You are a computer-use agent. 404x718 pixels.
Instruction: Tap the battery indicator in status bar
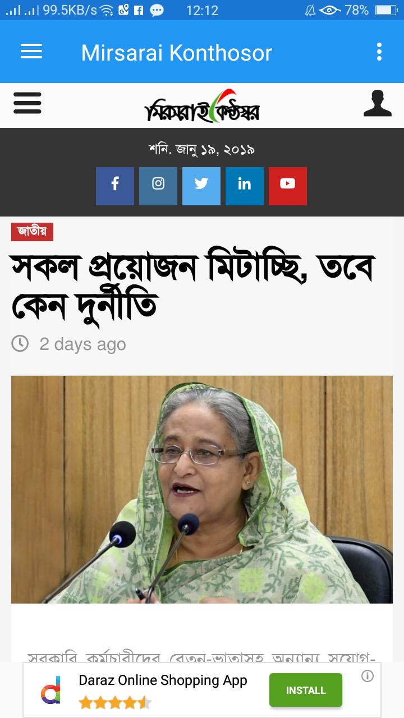[386, 10]
